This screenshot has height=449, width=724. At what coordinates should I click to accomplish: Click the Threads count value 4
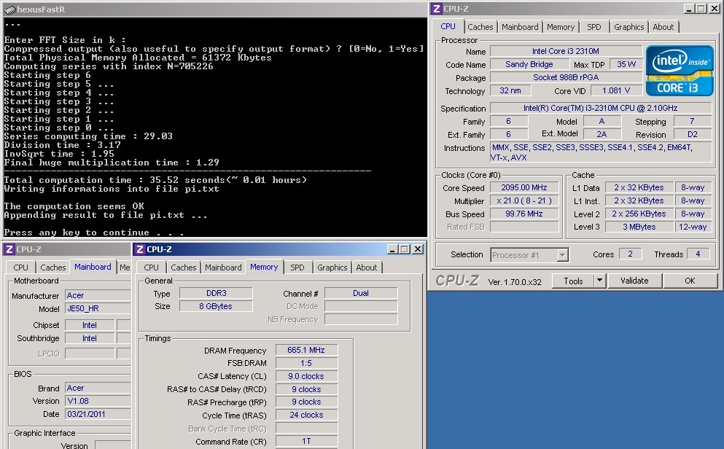pyautogui.click(x=698, y=254)
